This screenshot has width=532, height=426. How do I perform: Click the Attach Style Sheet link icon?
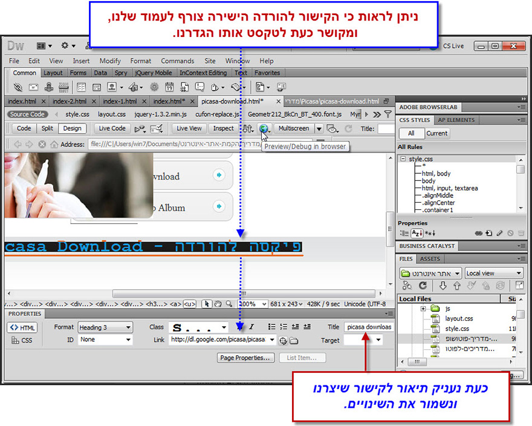point(478,233)
